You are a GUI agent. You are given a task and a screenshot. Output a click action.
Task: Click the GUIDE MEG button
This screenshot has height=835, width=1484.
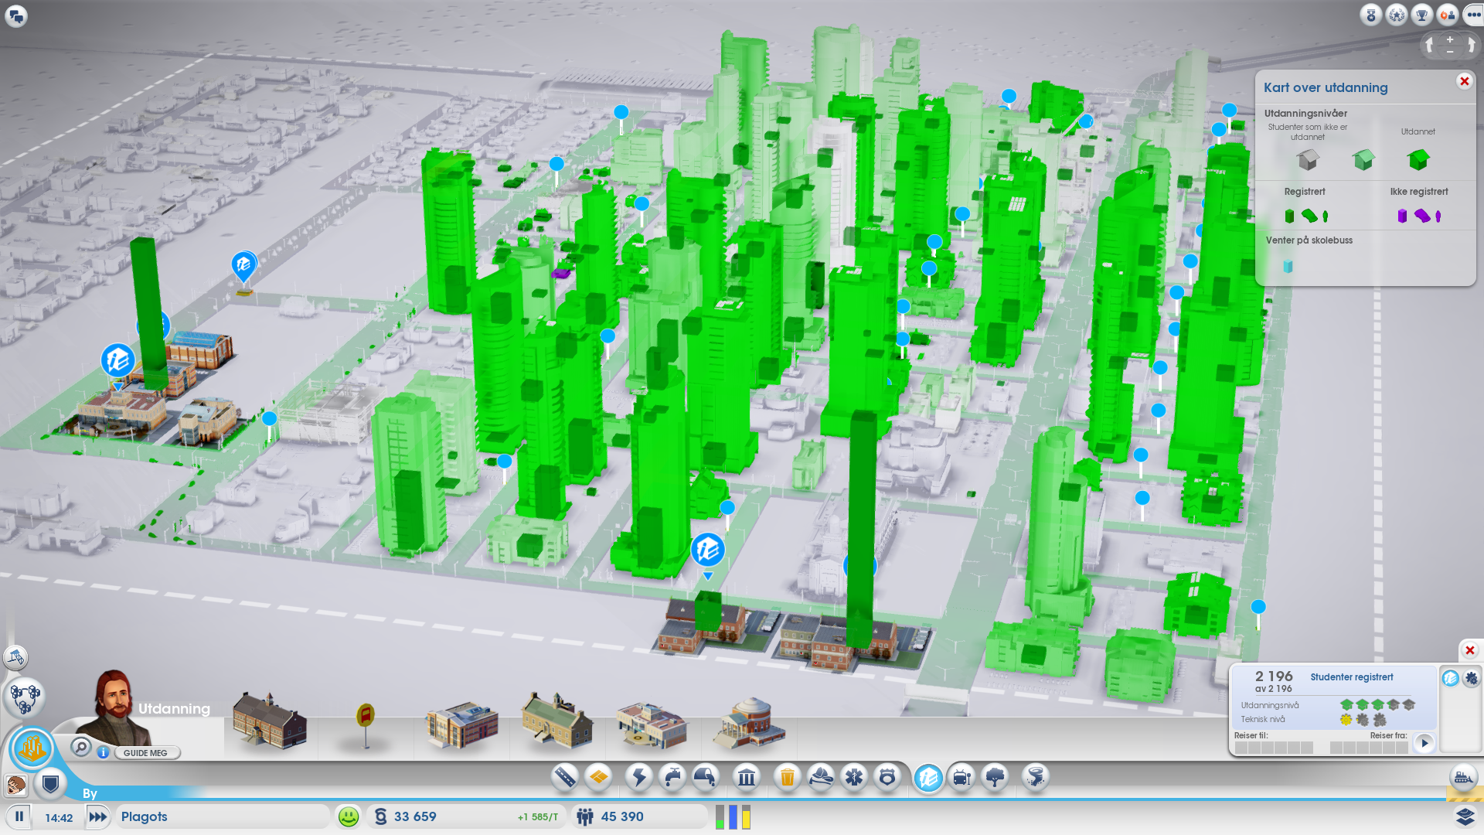(145, 753)
